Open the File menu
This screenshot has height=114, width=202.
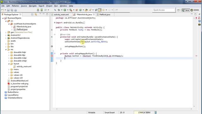pos(3,6)
